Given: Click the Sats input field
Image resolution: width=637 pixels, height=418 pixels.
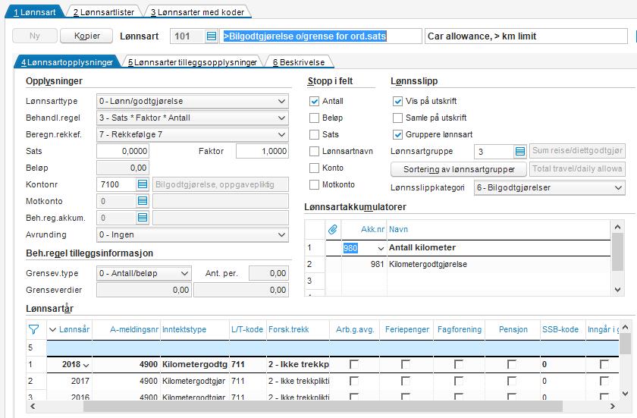Looking at the screenshot, I should tap(123, 151).
